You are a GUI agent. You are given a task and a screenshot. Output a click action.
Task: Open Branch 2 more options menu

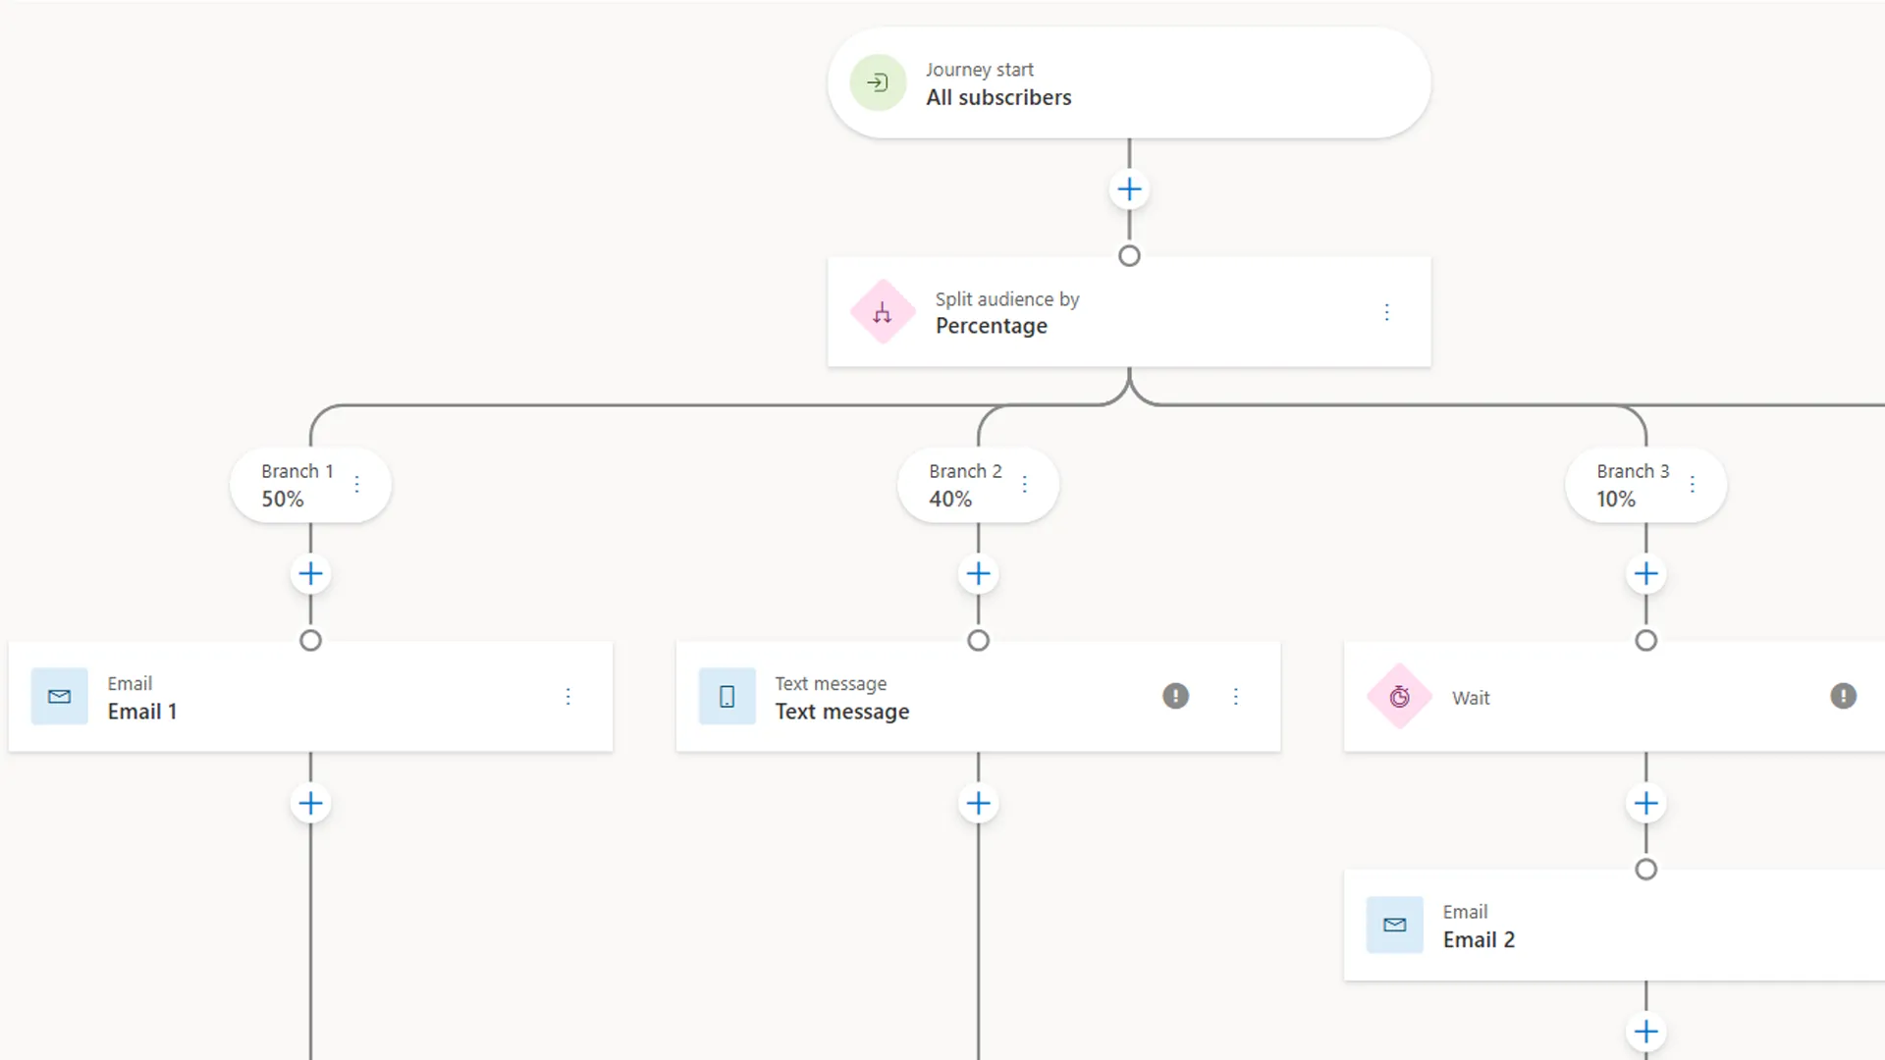coord(1024,485)
